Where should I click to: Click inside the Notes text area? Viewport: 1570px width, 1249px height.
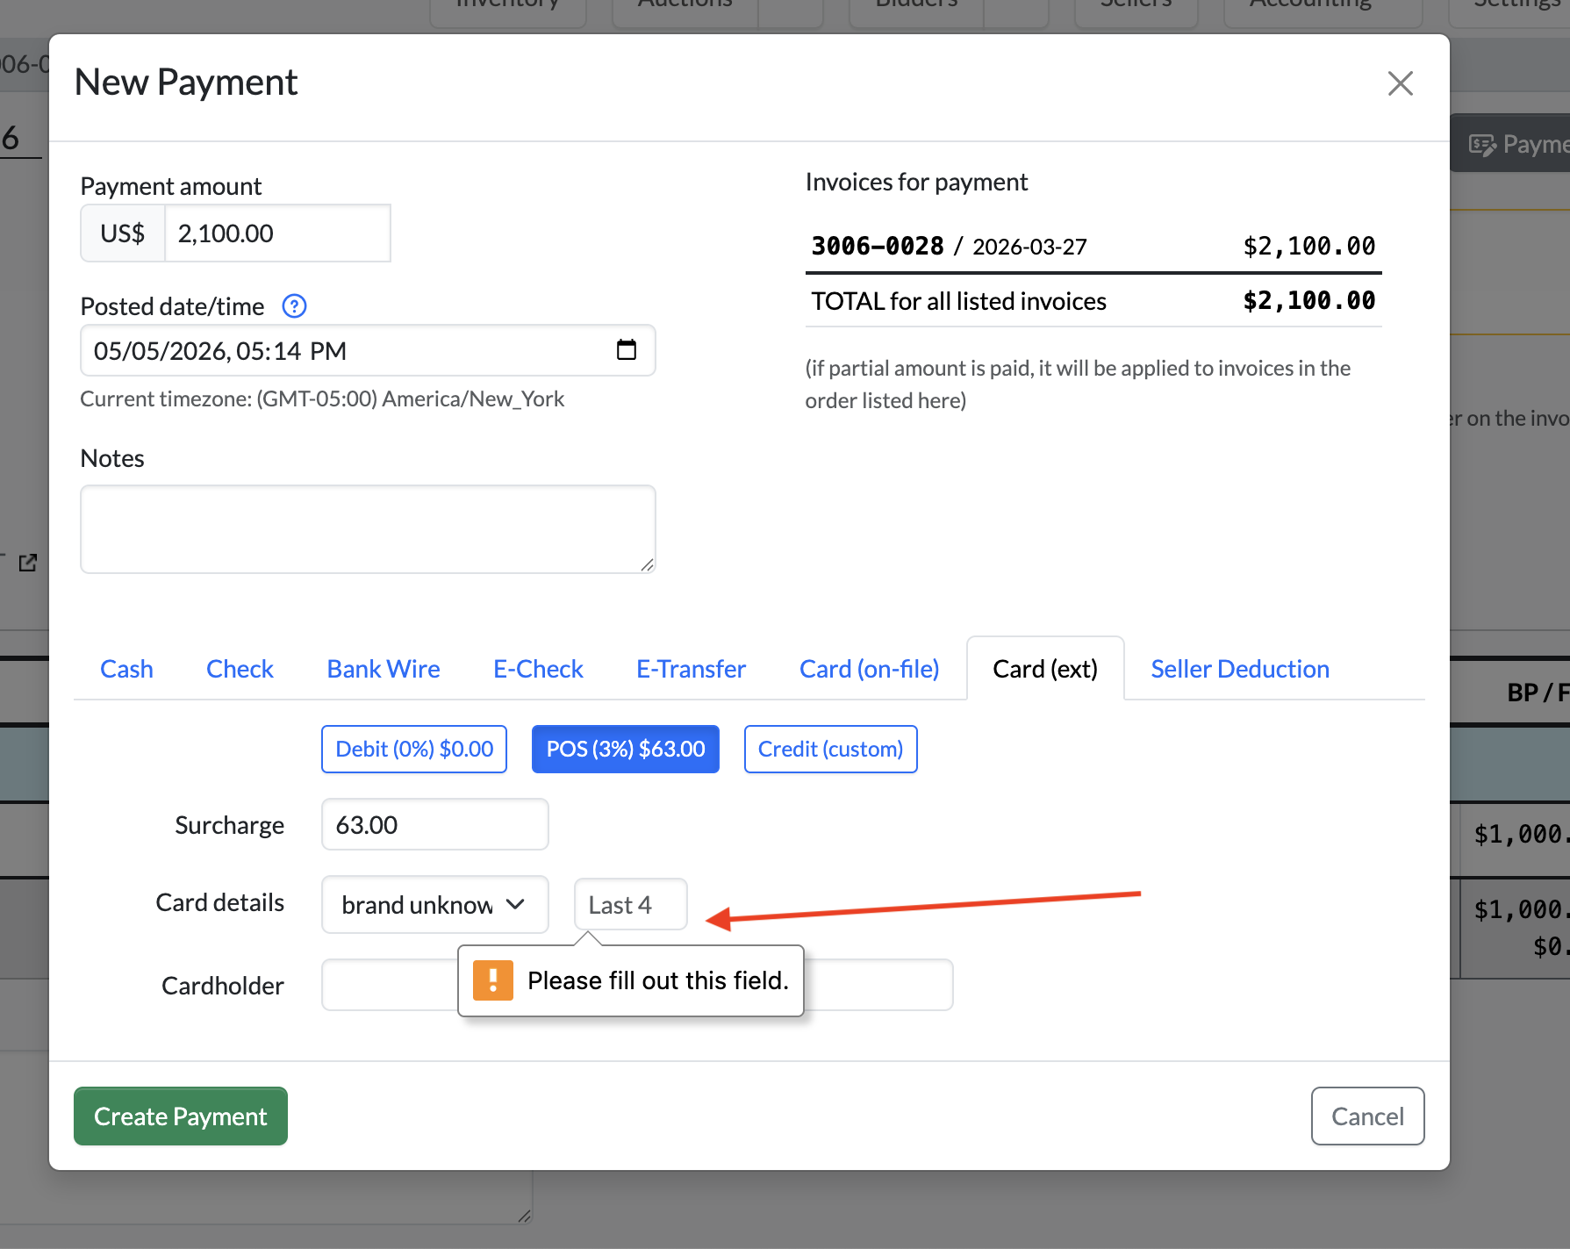coord(368,529)
